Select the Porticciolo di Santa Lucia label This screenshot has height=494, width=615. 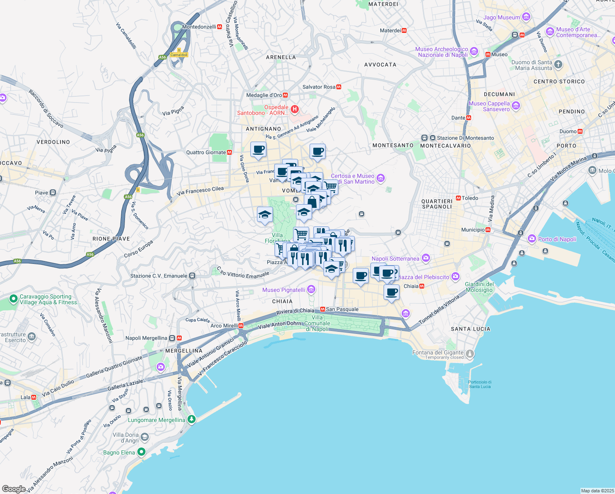(480, 384)
